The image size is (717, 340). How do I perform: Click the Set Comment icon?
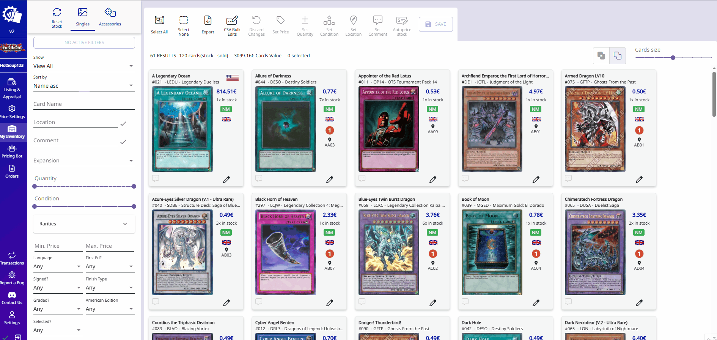click(378, 20)
